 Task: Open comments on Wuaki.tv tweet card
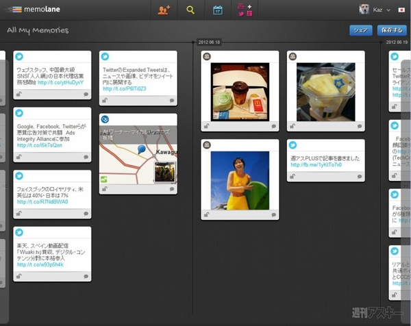point(86,276)
